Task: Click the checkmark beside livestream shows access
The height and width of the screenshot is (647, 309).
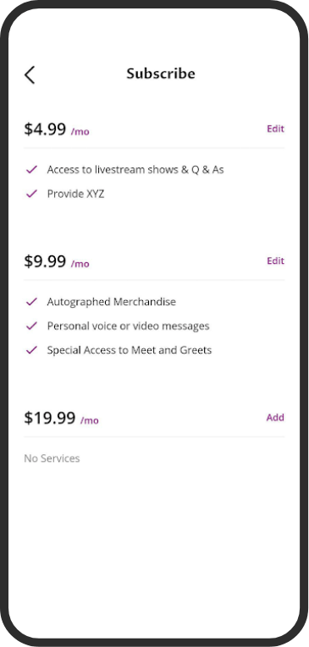Action: [x=31, y=170]
